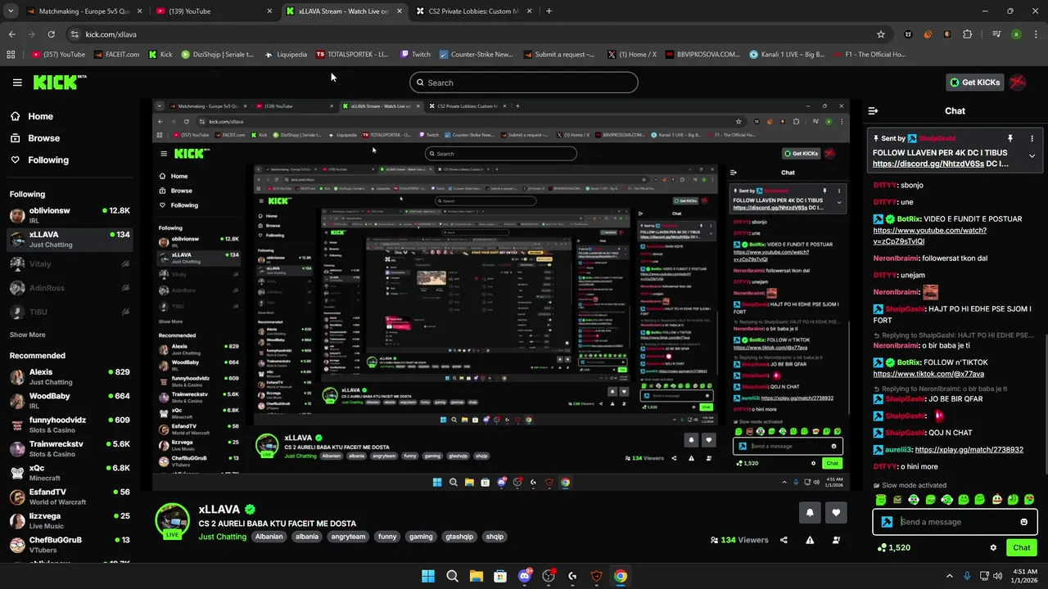1048x589 pixels.
Task: Open TIBU channel in sidebar
Action: (70, 312)
